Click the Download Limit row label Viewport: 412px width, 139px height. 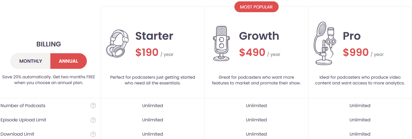(17, 134)
